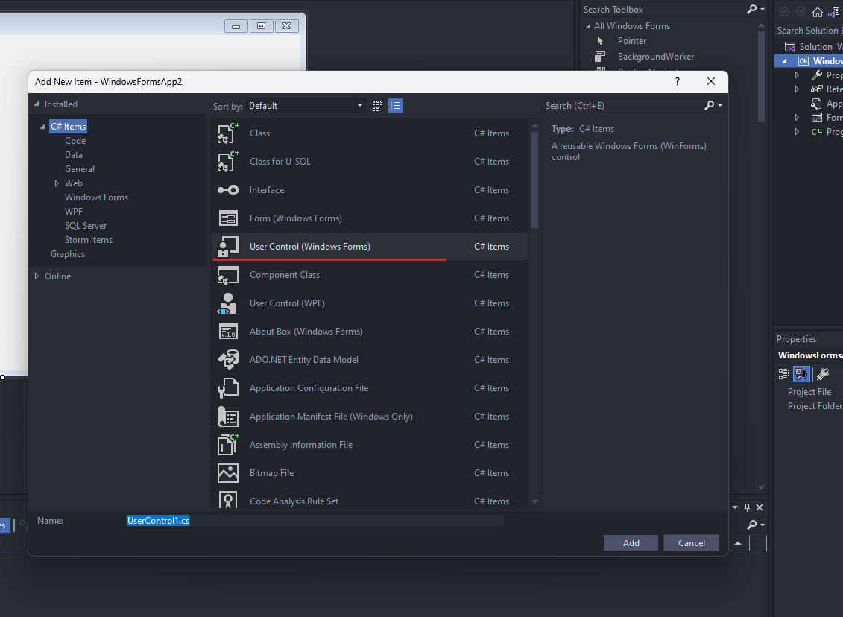Select the WPF category

pos(74,211)
